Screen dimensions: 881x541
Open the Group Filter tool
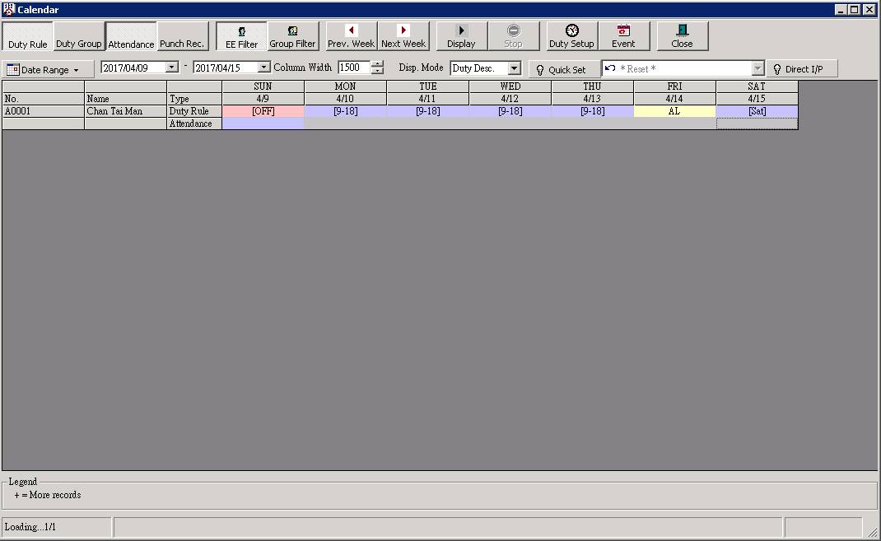(x=292, y=36)
